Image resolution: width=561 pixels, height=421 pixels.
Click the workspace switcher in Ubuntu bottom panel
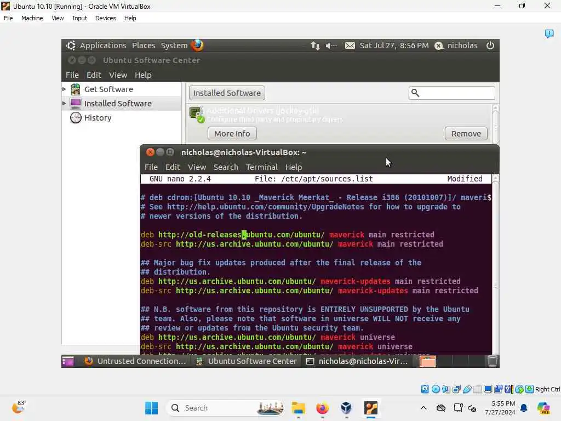[x=451, y=361]
